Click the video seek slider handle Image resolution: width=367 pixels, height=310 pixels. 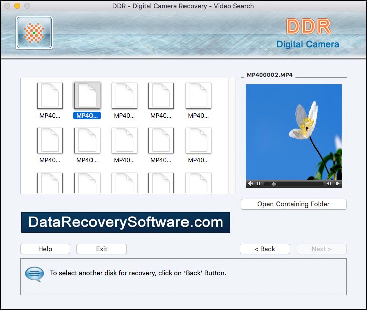click(273, 184)
